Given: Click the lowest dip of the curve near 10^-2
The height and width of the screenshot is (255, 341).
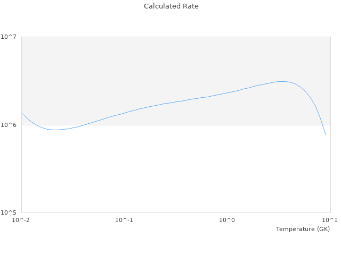Looking at the screenshot, I should (x=55, y=130).
